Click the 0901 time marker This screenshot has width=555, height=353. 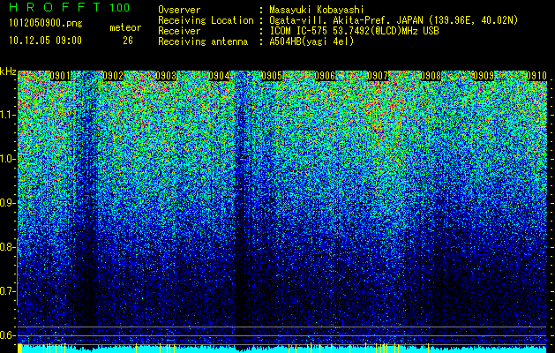point(60,76)
